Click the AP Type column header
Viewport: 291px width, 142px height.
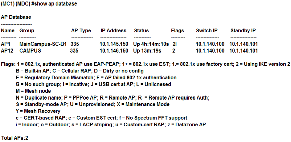point(81,30)
